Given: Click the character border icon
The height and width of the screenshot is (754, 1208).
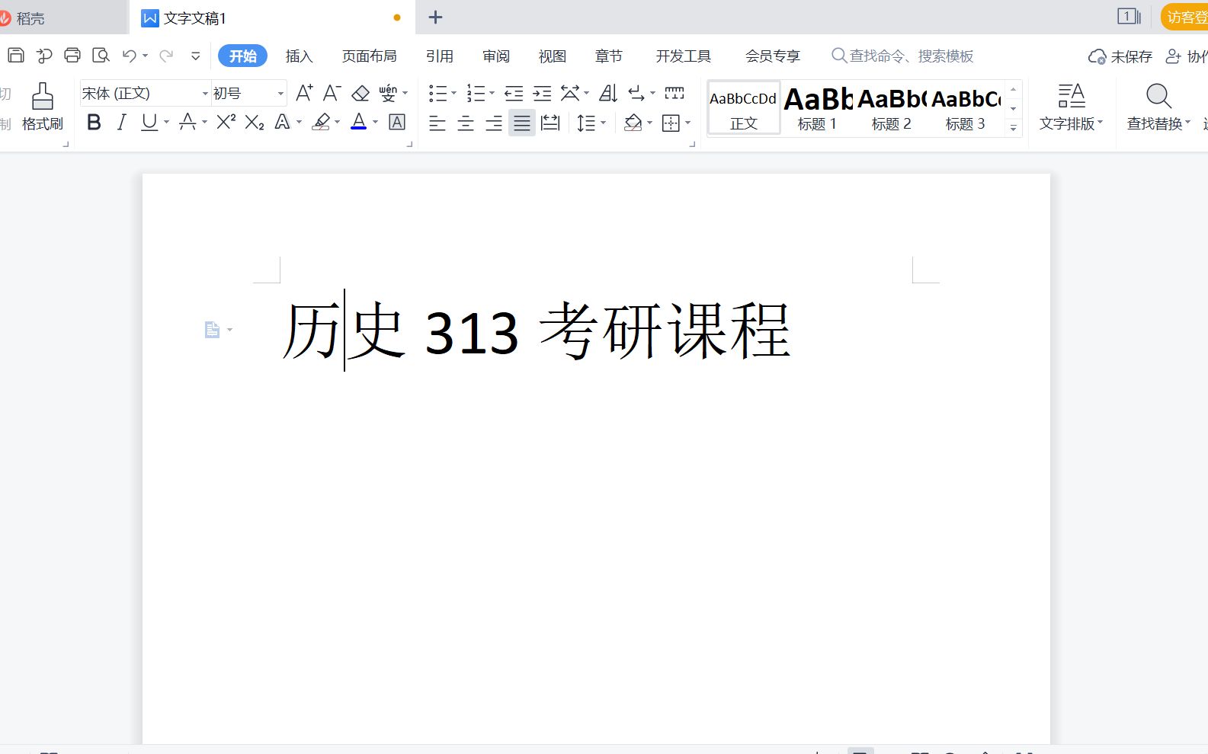Looking at the screenshot, I should click(x=397, y=122).
